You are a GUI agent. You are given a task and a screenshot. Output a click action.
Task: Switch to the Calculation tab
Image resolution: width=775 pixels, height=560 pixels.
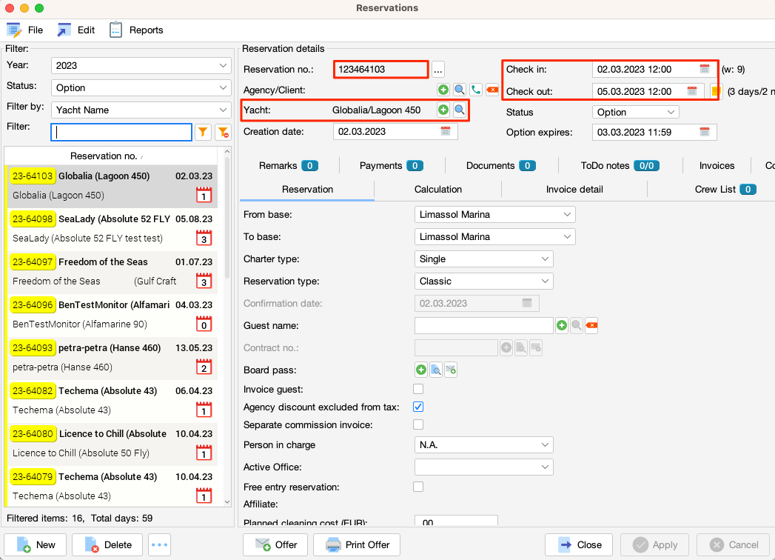click(x=438, y=189)
